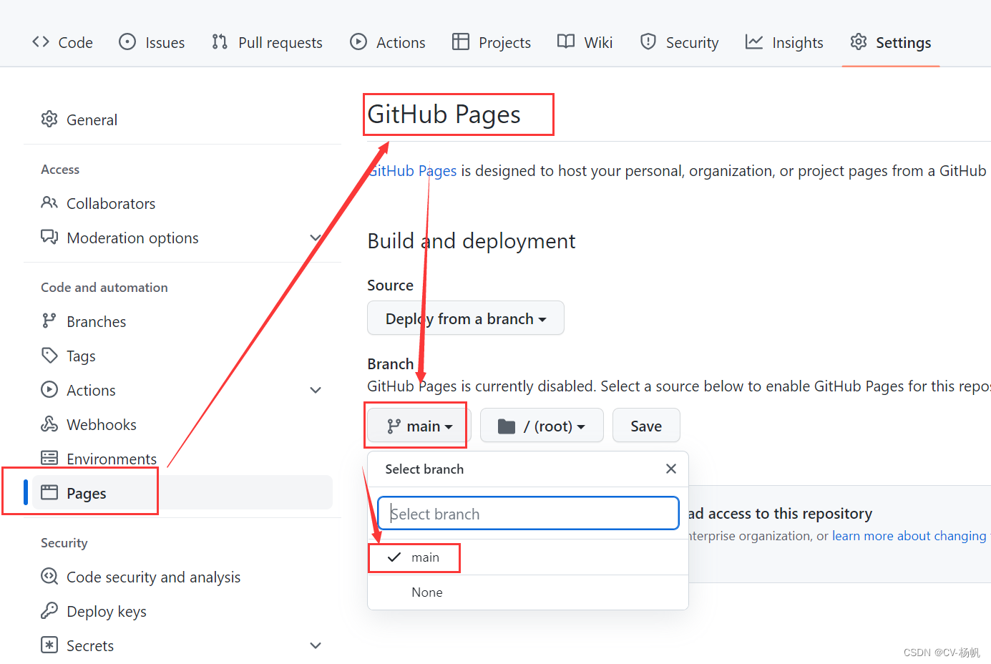Switch to the Projects tab

(x=492, y=42)
